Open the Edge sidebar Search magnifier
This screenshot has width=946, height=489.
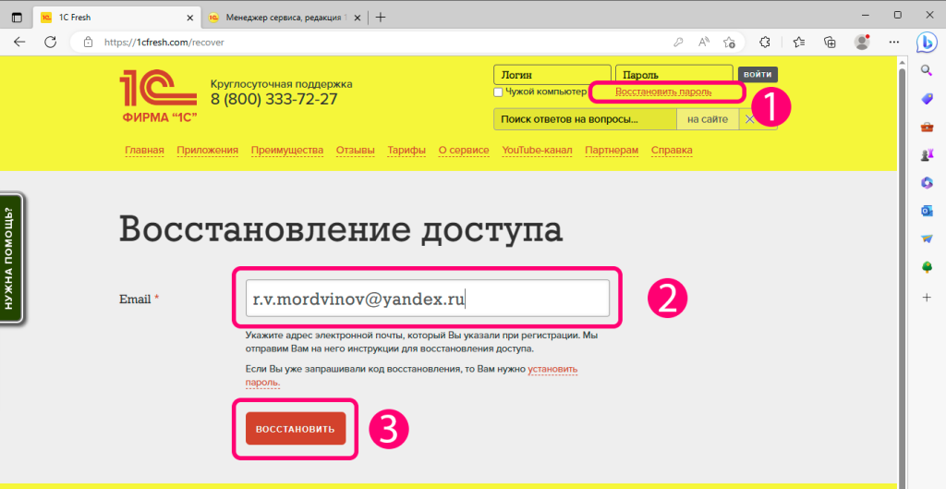pyautogui.click(x=927, y=71)
